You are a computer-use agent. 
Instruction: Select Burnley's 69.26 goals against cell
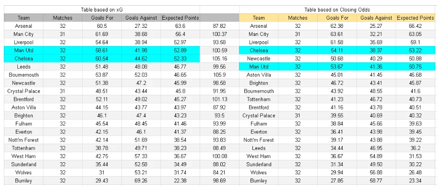(141, 181)
